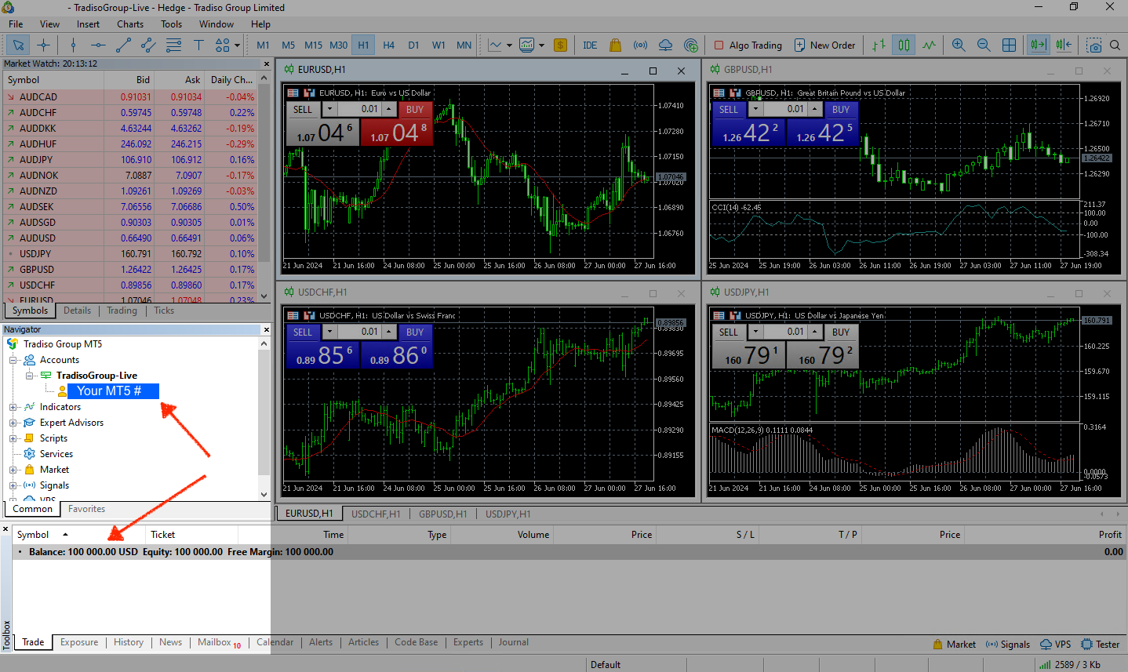Zoom out on the chart
The width and height of the screenshot is (1128, 672).
point(984,45)
